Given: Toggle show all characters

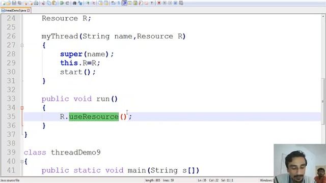Looking at the screenshot, I should (x=119, y=3).
